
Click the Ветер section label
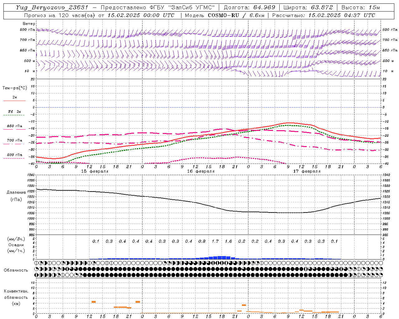click(x=29, y=24)
